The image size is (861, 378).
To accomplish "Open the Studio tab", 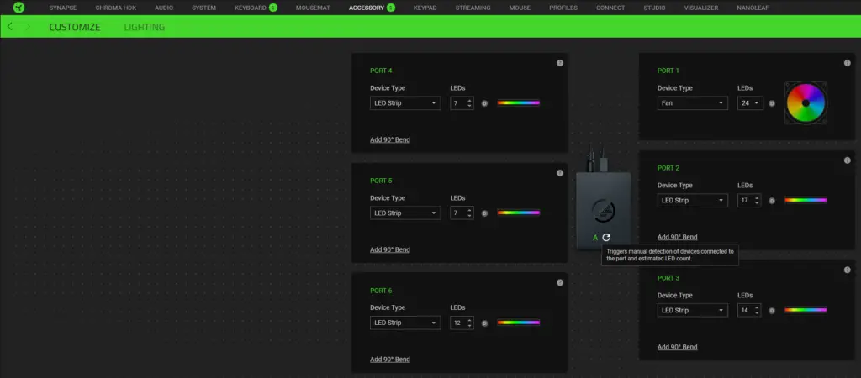I will [x=654, y=8].
